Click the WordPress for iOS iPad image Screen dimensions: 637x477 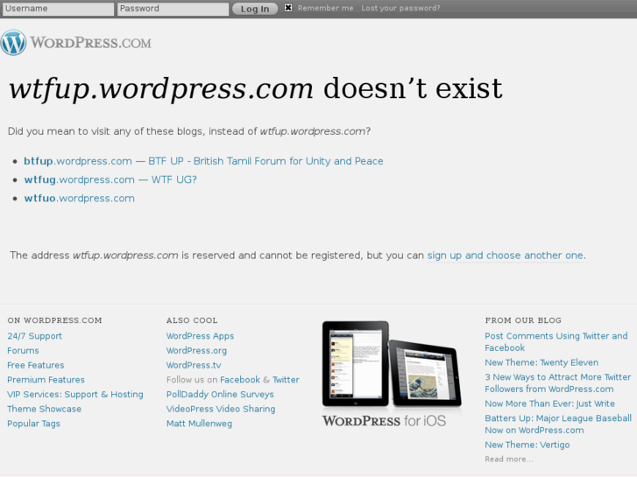392,364
